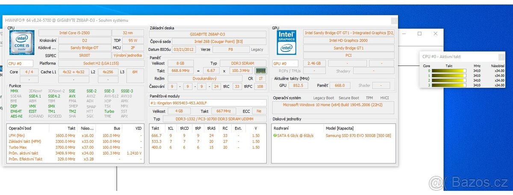Viewport: 513px width, 195px height.
Task: Minimize the background window behind HWiNFO
Action: [x=404, y=34]
